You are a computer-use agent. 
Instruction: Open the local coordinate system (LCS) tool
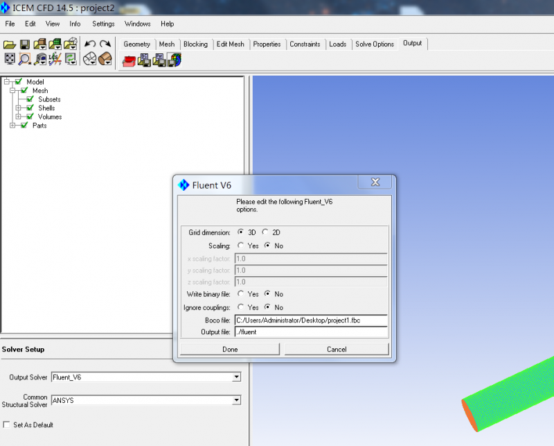point(55,59)
